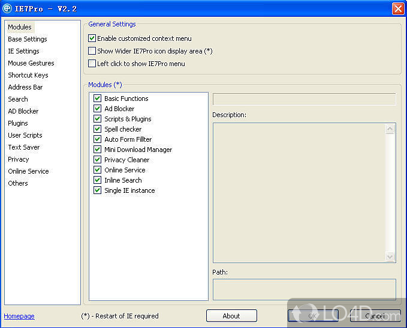Click the About button
407x328 pixels.
pyautogui.click(x=231, y=316)
